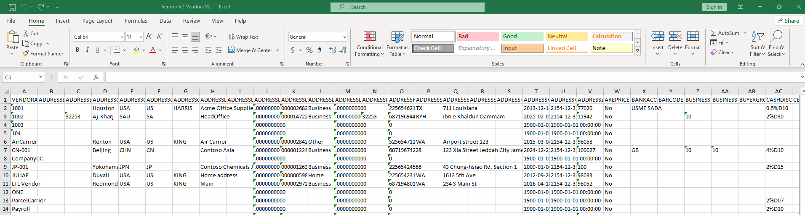Click Delete cells icon
Screen dimensions: 805x215
[x=675, y=37]
